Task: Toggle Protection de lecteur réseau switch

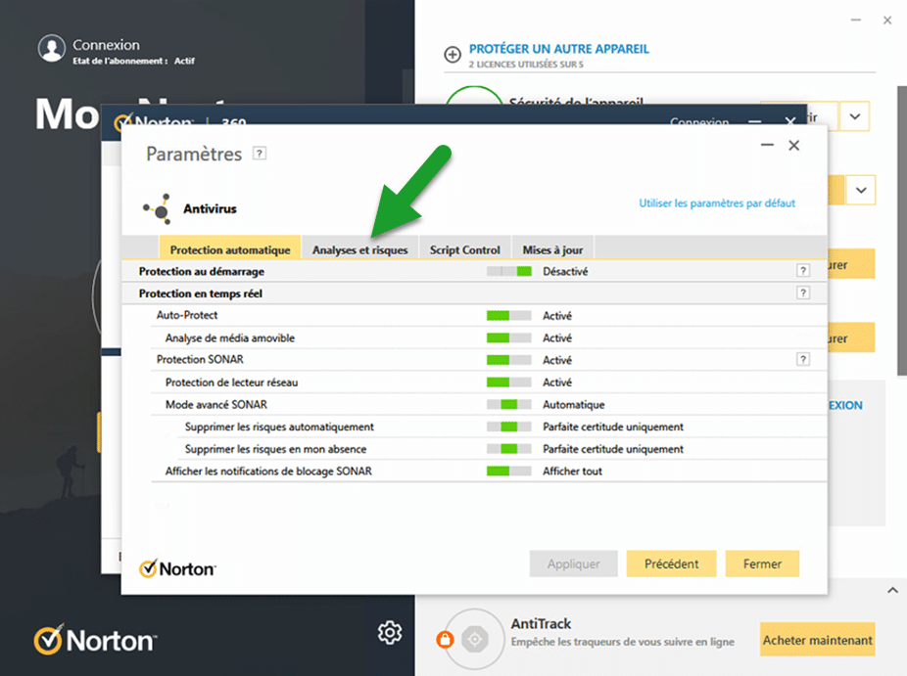Action: click(509, 383)
